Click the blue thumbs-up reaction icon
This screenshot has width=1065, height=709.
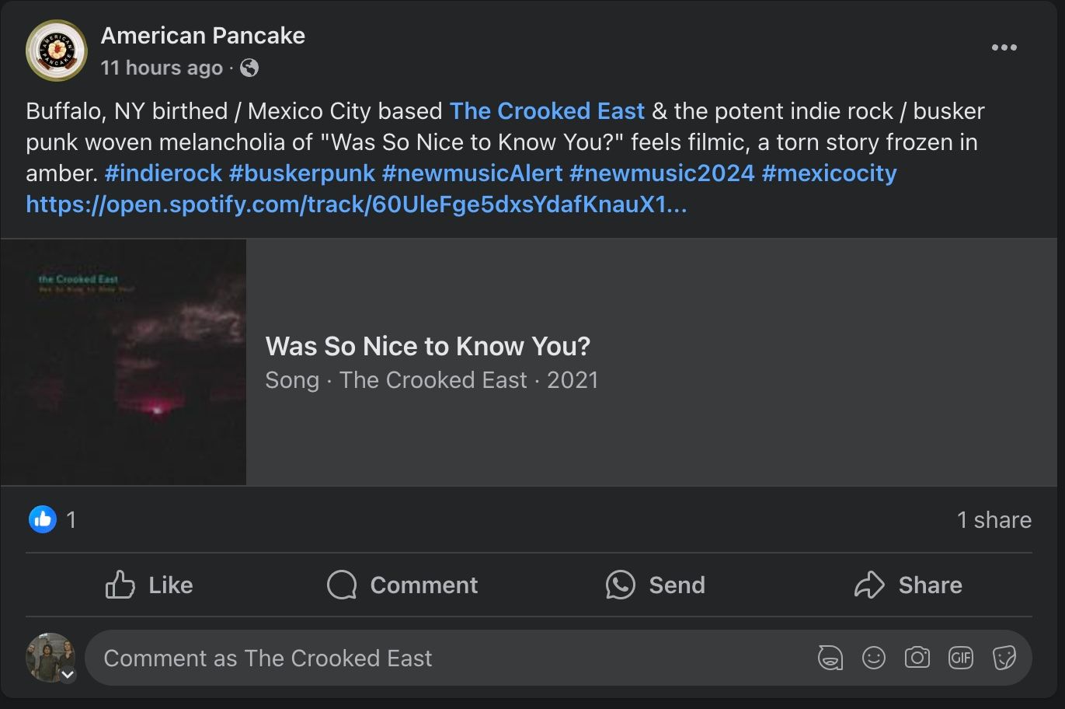point(43,519)
